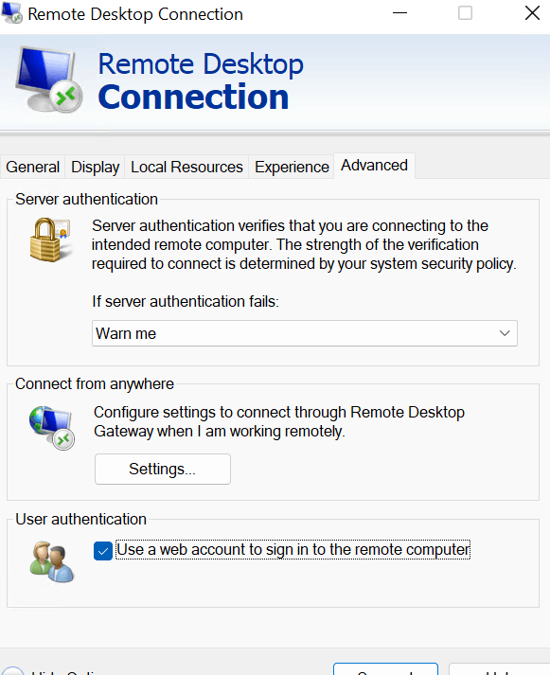The image size is (550, 675).
Task: Switch to the Display tab
Action: click(x=95, y=167)
